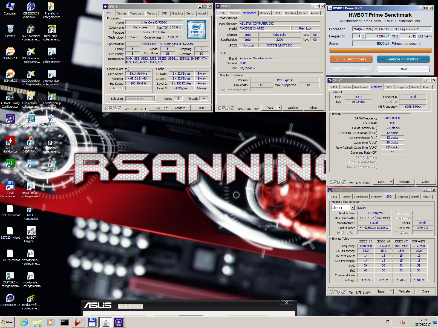Open the Start menu
Viewport: 438px width, 328px height.
[x=8, y=322]
